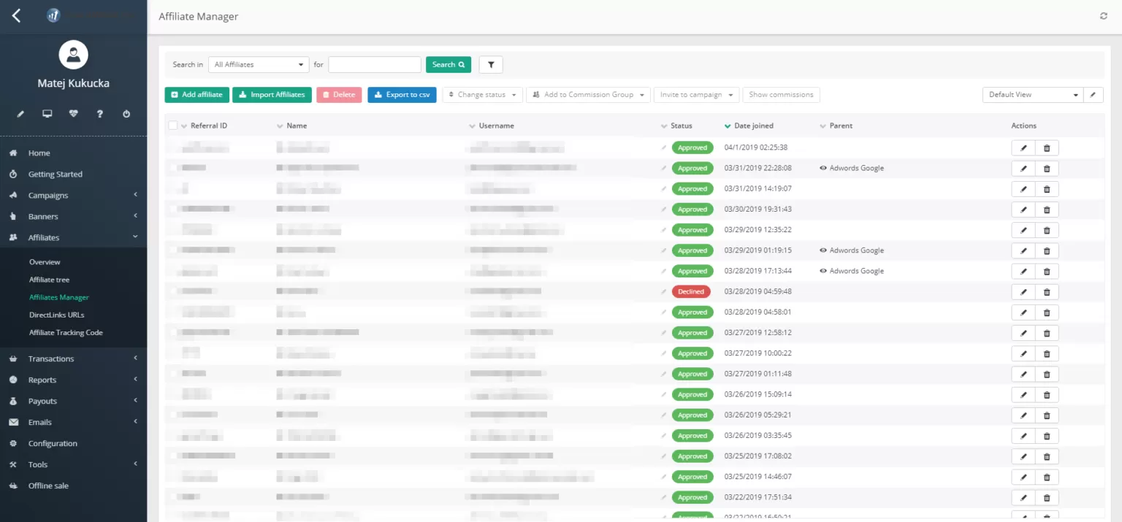Click the refresh icon at top right

point(1103,15)
